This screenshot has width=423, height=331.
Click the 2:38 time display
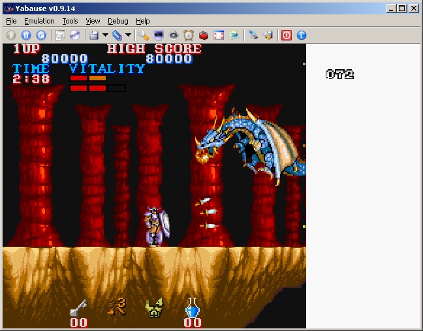pyautogui.click(x=31, y=79)
